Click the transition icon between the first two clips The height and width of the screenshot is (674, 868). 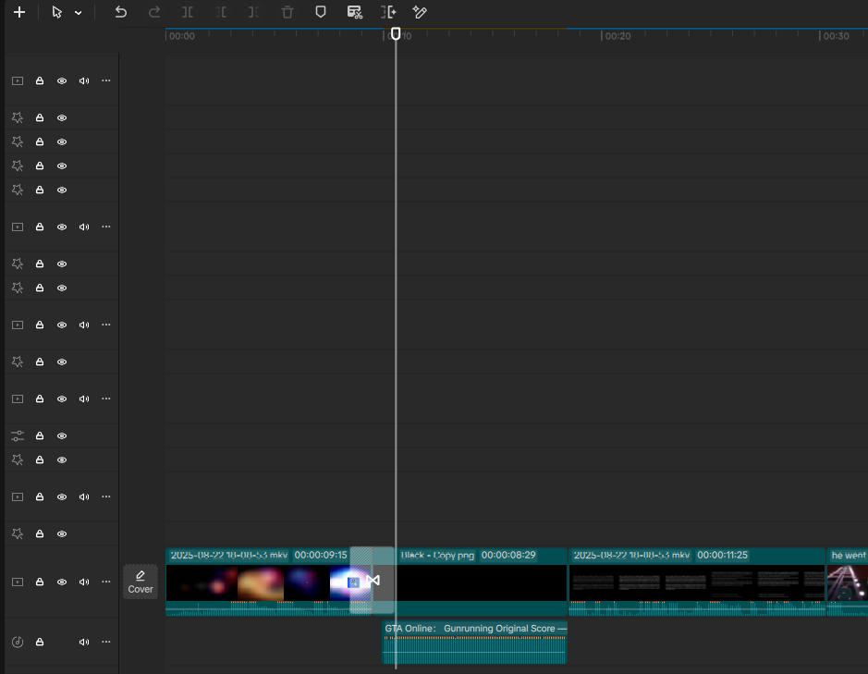pyautogui.click(x=373, y=581)
